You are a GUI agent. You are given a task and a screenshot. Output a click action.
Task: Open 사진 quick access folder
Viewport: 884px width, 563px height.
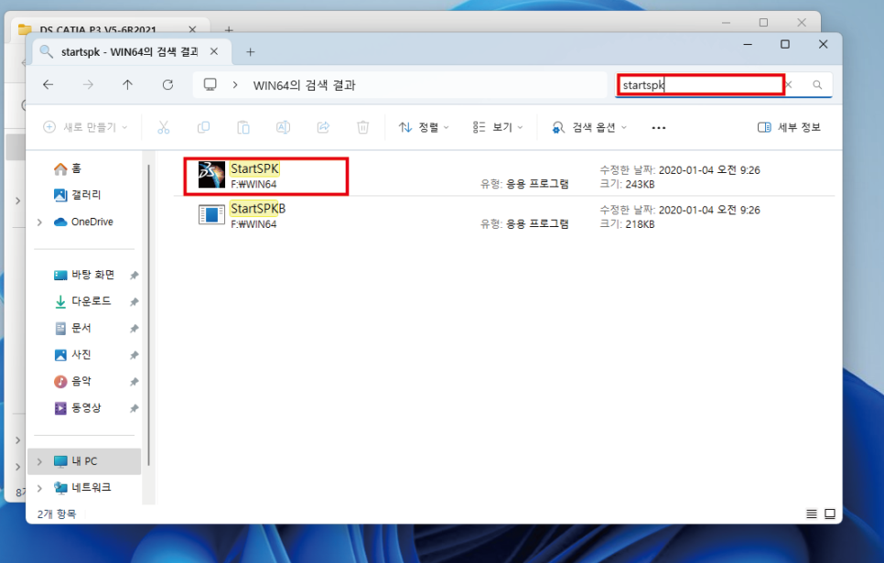[72, 354]
